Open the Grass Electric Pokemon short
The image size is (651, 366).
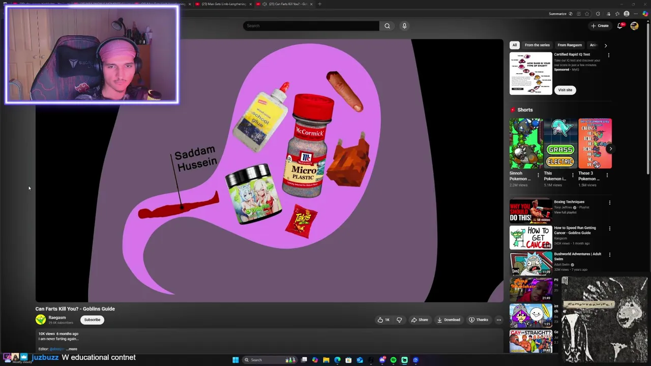point(560,143)
